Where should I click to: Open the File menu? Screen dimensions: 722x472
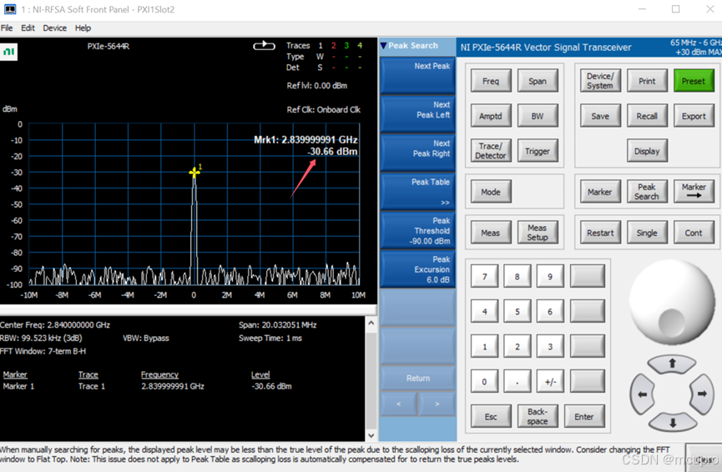point(7,28)
